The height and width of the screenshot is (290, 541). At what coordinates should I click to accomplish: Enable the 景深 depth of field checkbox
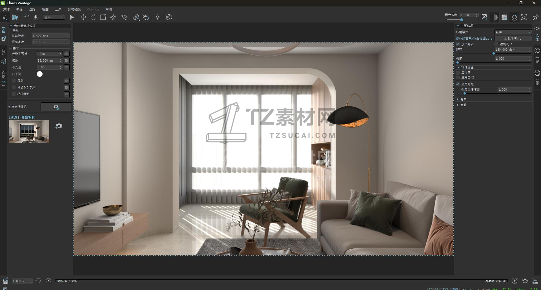click(x=14, y=81)
